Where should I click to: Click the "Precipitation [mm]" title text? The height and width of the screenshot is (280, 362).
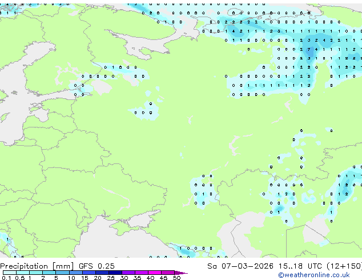point(37,266)
